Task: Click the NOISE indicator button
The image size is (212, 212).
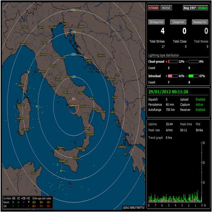Action: (x=166, y=8)
